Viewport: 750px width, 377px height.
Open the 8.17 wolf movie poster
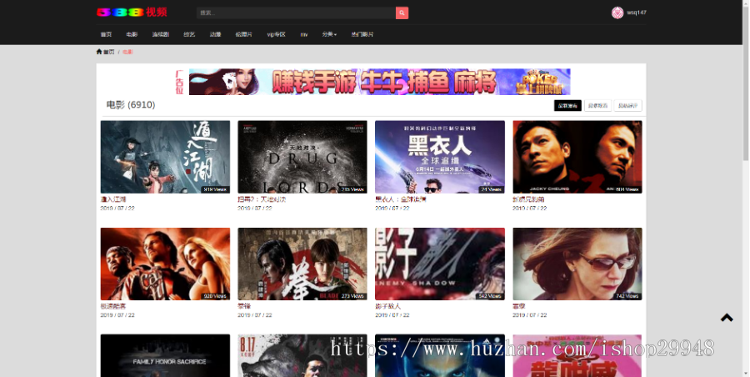pos(302,355)
